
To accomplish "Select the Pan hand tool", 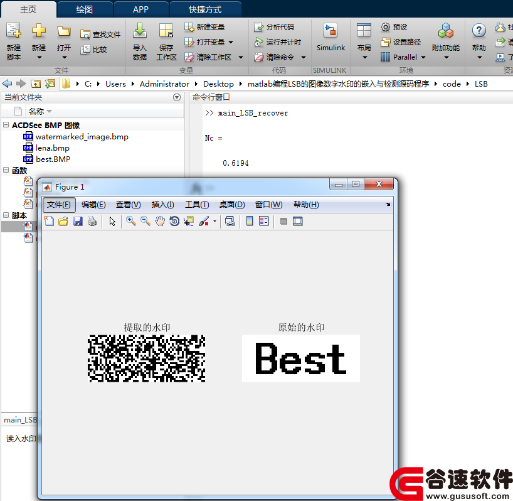I will (x=160, y=222).
